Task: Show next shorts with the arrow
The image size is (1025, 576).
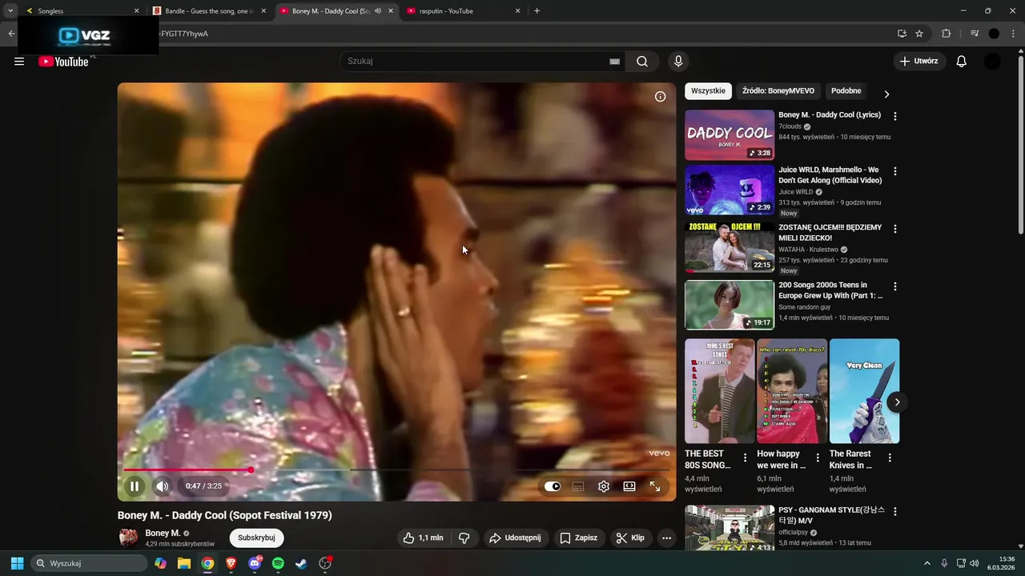Action: 897,402
